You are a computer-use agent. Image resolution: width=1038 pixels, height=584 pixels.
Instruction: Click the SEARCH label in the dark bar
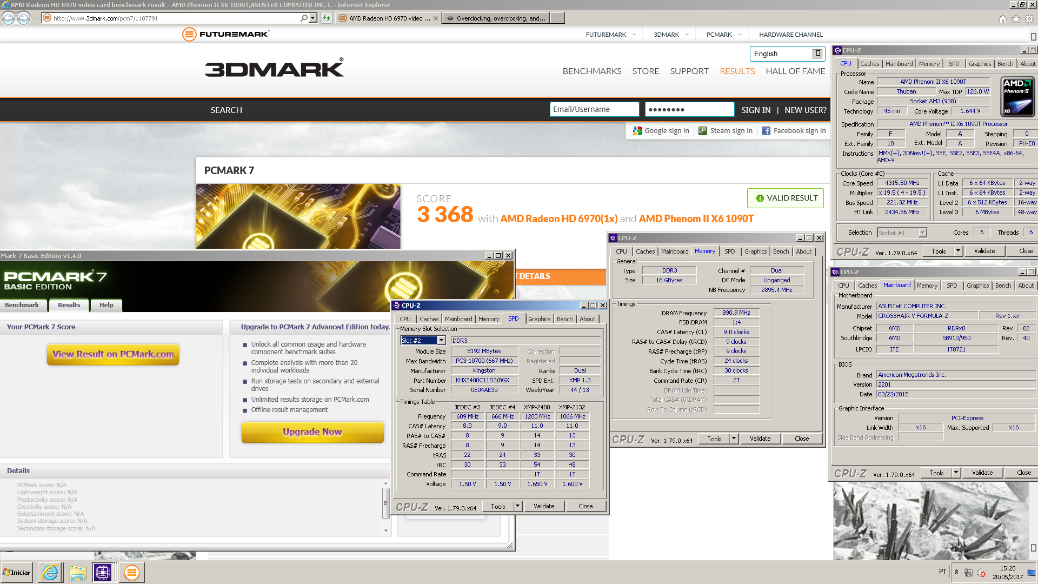click(x=226, y=110)
